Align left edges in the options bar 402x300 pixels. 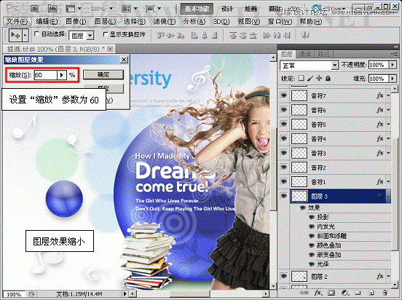click(194, 36)
